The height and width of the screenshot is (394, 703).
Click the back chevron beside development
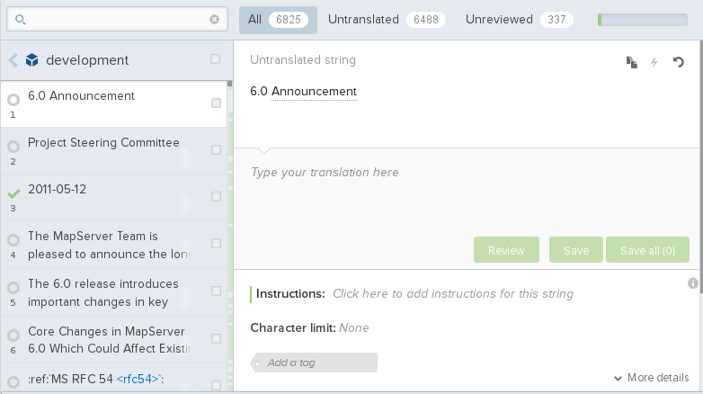coord(13,60)
